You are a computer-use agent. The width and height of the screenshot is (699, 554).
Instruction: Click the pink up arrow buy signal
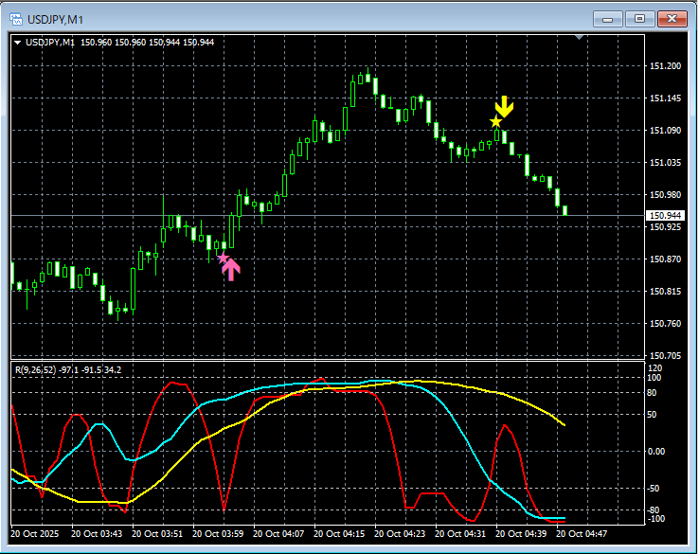point(230,270)
